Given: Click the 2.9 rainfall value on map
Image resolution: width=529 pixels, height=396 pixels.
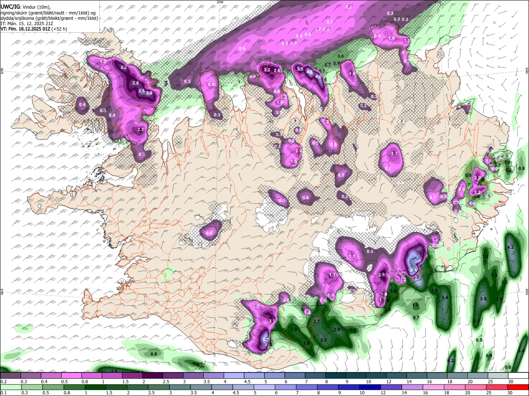Looking at the screenshot, I should (x=336, y=330).
